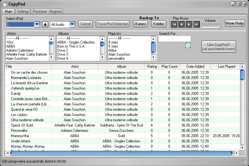Click Artists list scroll up arrow
This screenshot has height=166, width=249.
click(x=51, y=39)
